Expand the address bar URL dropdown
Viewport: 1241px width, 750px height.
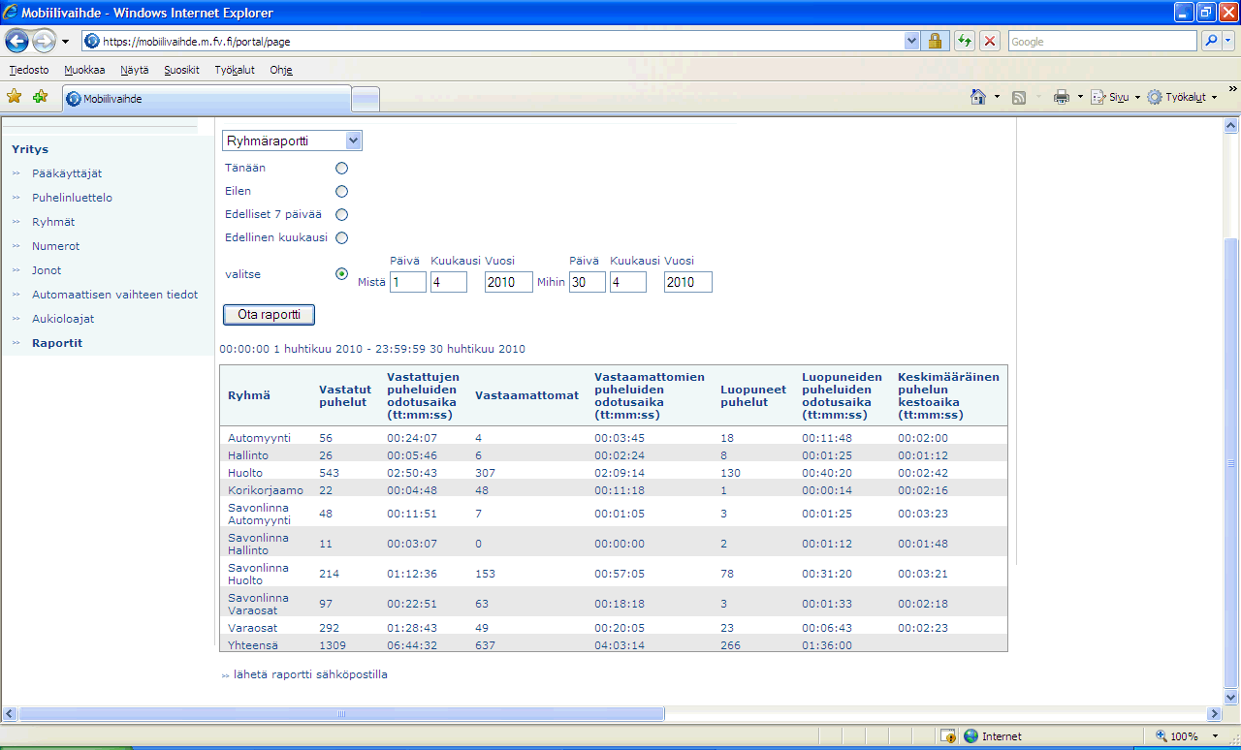(911, 41)
